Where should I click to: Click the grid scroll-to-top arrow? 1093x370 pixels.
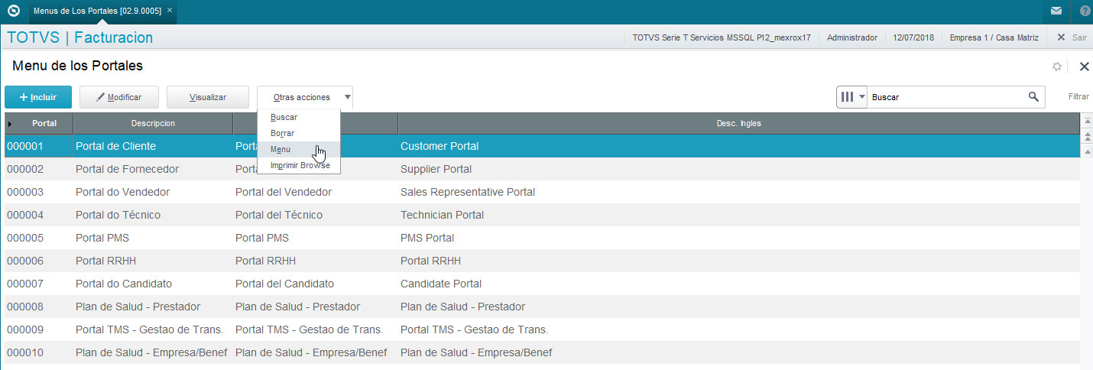pos(1086,122)
